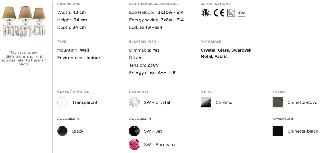This screenshot has height=153, width=328.
Task: Pick the Chinette-black fabric swatch
Action: pyautogui.click(x=278, y=131)
